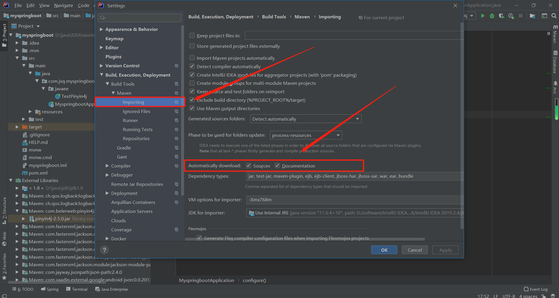Click per-project icon beside Coverage

[176, 230]
